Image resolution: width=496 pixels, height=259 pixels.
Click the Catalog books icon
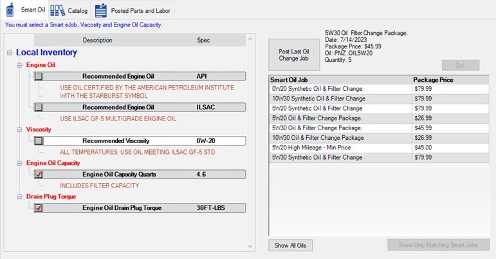[x=57, y=10]
